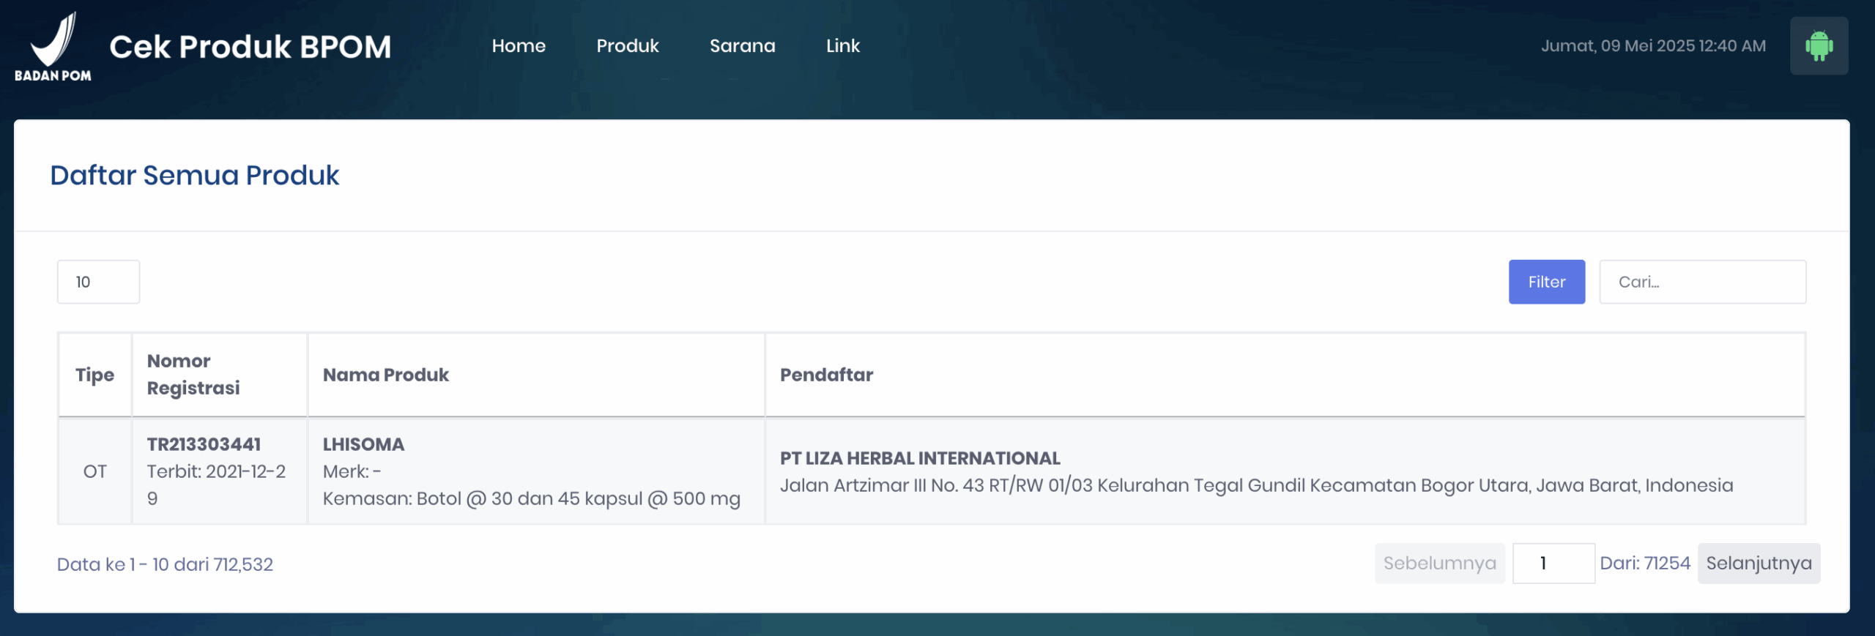The image size is (1875, 636).
Task: Select the Nama Produk column header
Action: pos(536,375)
